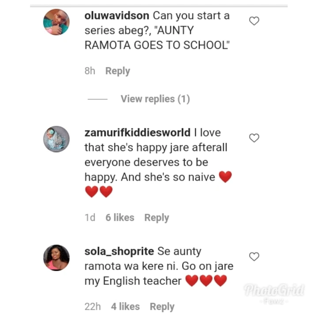Image resolution: width=318 pixels, height=318 pixels.
Task: Tap the heart beside zamurifkiddiesworld's comment
Action: click(254, 138)
